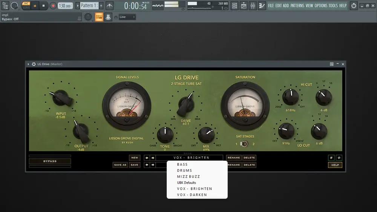Screen dimensions: 377x212
Task: Go to next preset with lower right arrow
Action: tap(153, 165)
